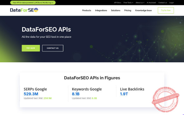Click the Keywords Google label

(x=87, y=89)
